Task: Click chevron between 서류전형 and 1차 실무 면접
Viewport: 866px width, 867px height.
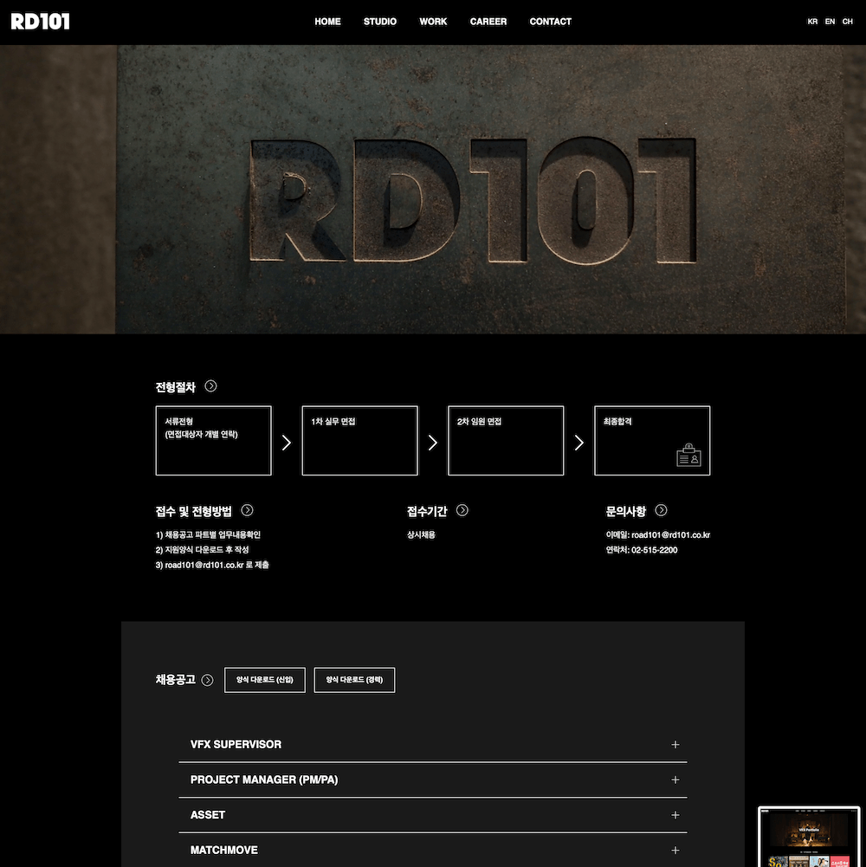Action: tap(287, 443)
